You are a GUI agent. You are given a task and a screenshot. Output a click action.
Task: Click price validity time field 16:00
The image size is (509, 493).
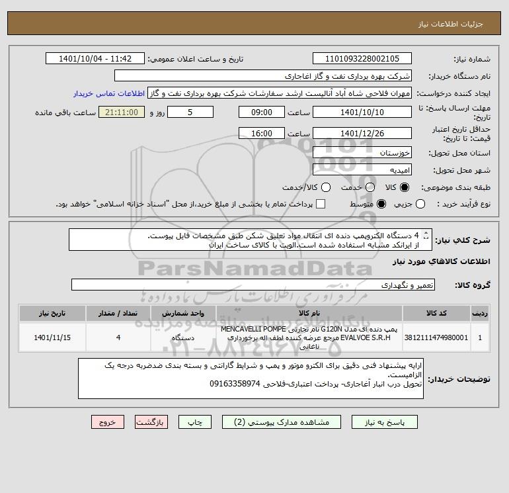pos(262,134)
